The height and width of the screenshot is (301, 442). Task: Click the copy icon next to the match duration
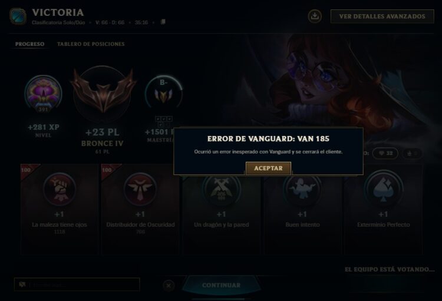click(x=163, y=22)
